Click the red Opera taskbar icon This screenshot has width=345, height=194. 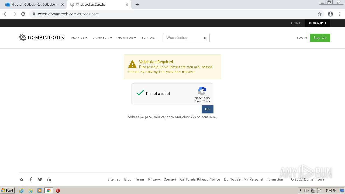pos(58,190)
